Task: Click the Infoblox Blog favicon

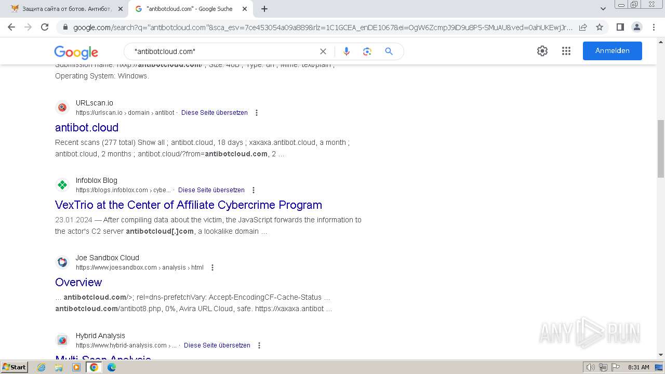Action: pyautogui.click(x=62, y=185)
